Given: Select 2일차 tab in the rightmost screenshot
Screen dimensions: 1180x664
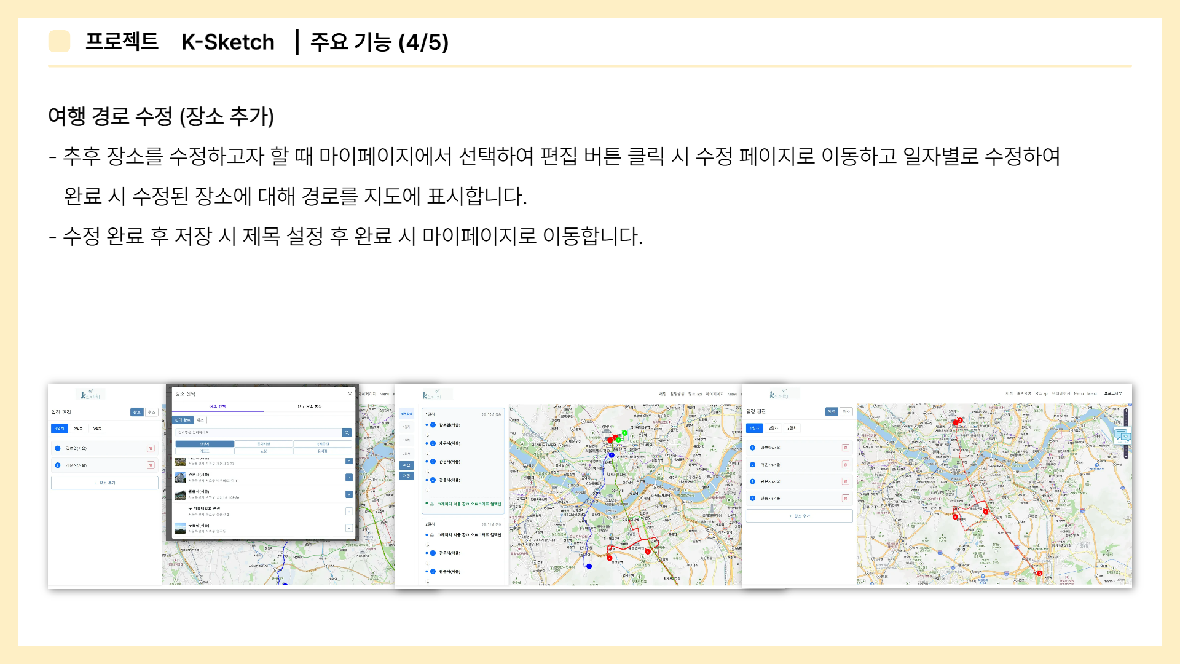Looking at the screenshot, I should (773, 428).
